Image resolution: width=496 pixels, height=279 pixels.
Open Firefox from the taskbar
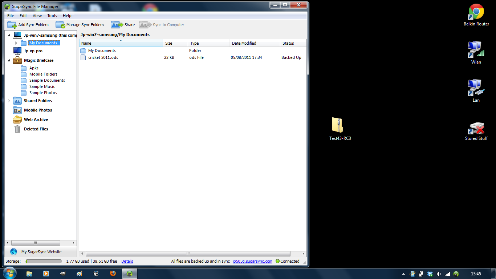tap(113, 274)
